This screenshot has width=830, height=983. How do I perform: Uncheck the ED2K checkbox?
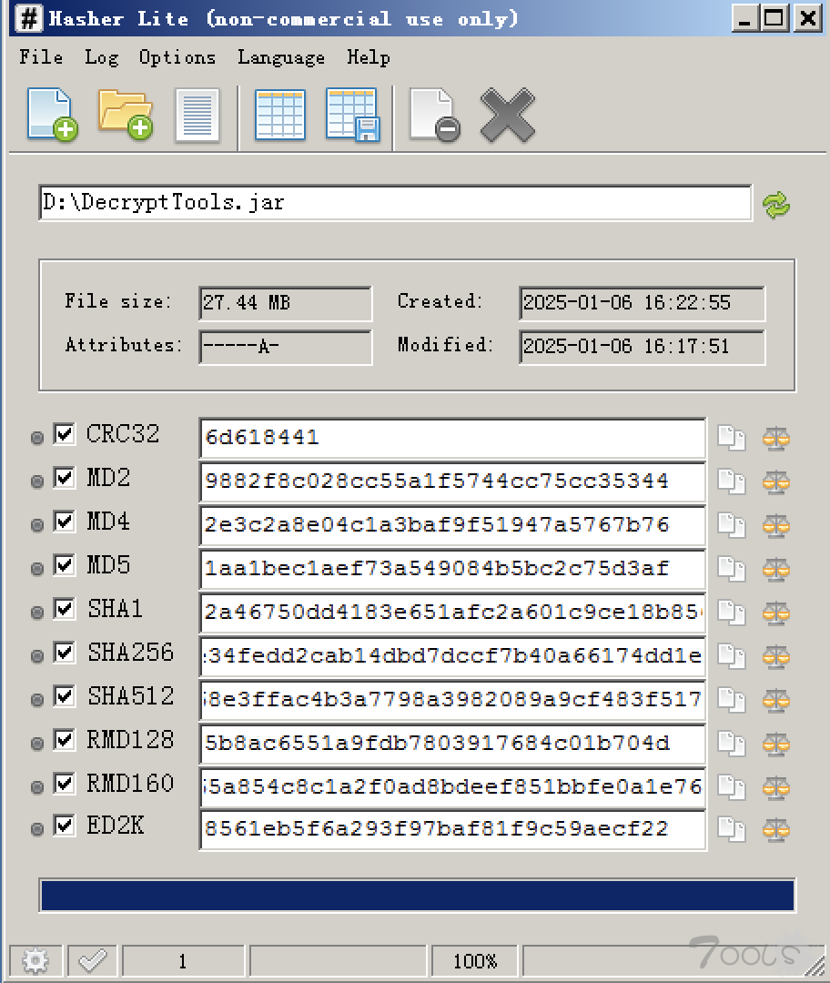64,825
